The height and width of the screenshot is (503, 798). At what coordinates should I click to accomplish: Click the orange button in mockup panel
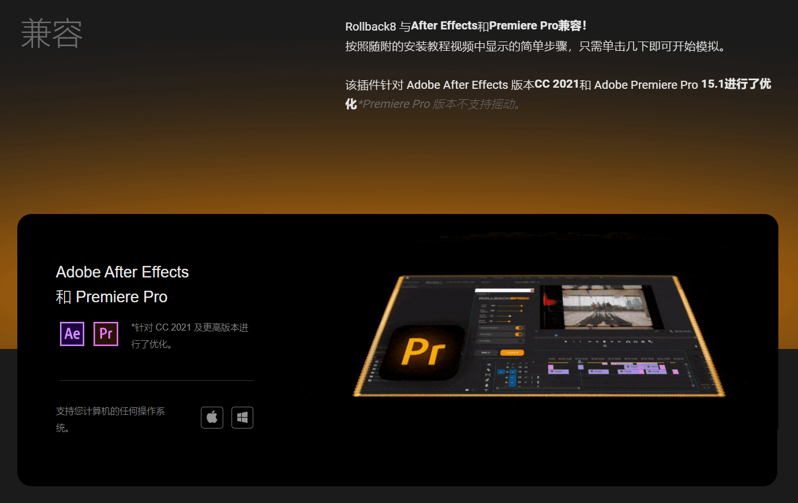coord(512,352)
